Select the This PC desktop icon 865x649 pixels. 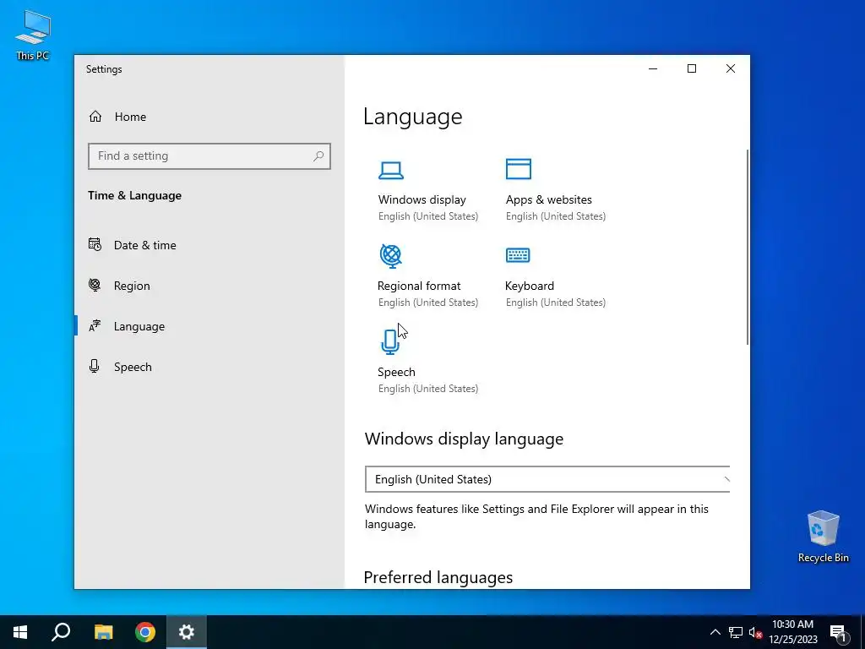pyautogui.click(x=33, y=35)
